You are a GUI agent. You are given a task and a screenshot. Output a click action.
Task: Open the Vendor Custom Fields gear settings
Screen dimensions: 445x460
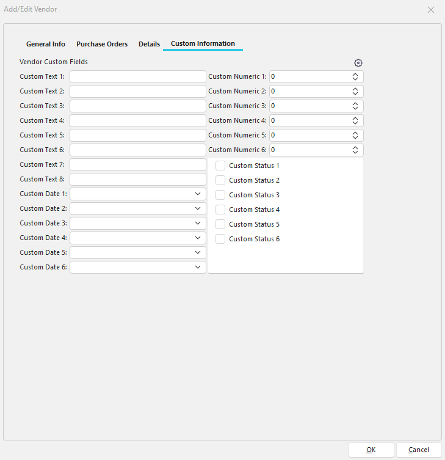[x=358, y=63]
